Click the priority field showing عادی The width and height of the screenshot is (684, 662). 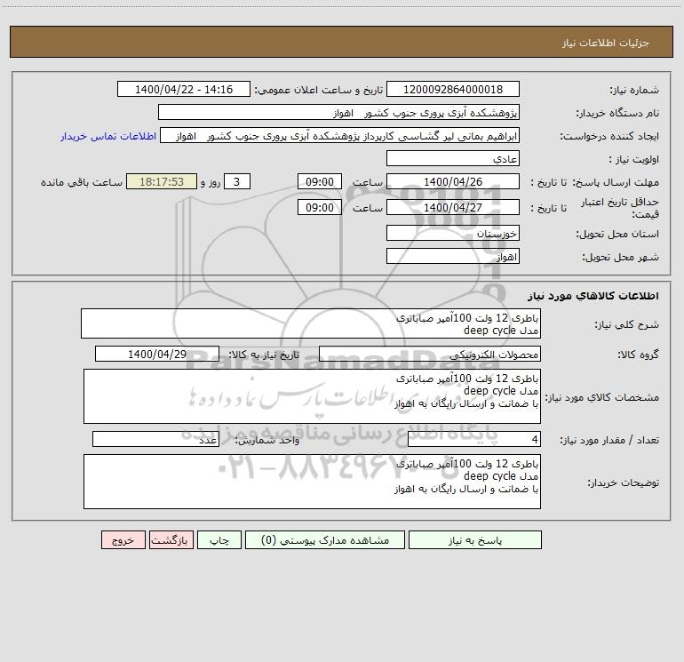[453, 158]
